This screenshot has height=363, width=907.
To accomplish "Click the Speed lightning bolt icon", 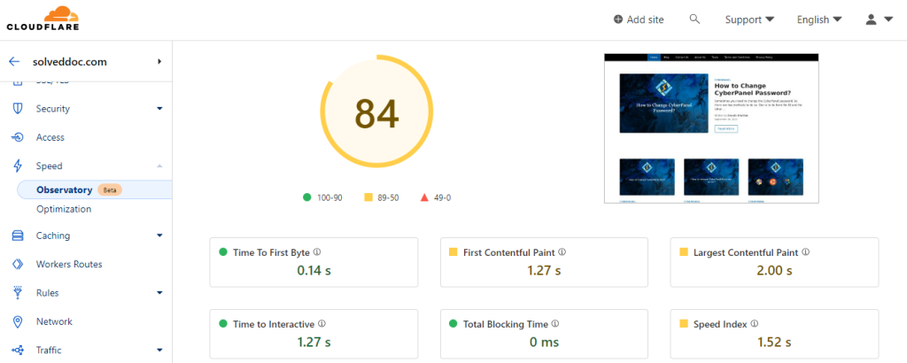I will [x=18, y=166].
